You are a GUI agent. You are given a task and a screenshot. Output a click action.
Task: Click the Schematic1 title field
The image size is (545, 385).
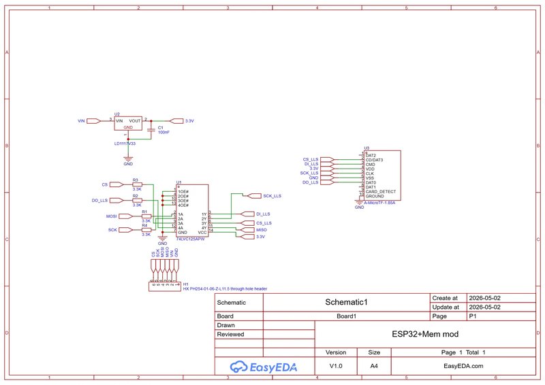tap(346, 302)
